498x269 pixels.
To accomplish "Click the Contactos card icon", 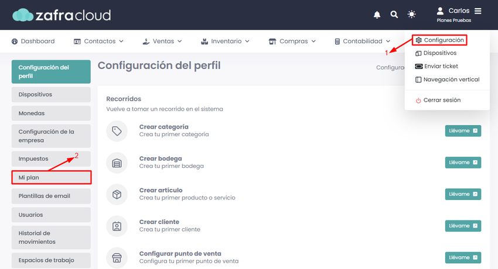I will click(x=77, y=42).
